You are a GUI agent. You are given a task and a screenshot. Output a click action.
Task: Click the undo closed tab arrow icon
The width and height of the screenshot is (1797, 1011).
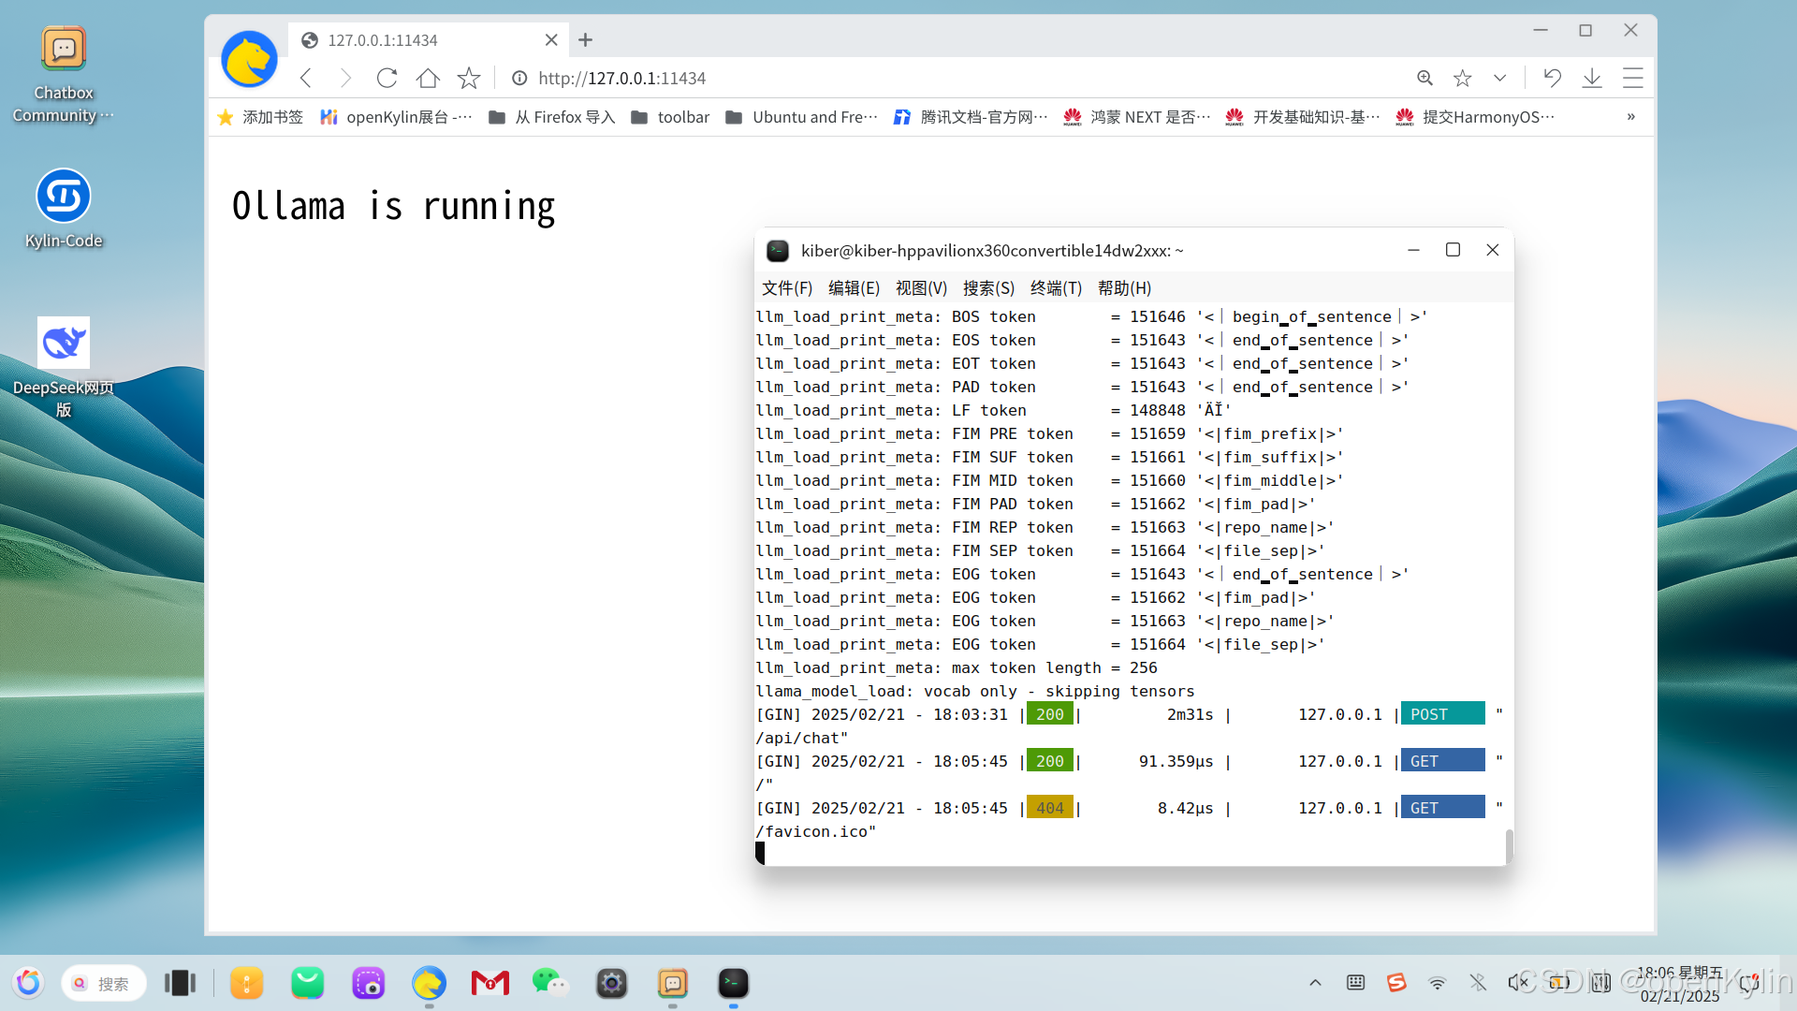click(1552, 79)
